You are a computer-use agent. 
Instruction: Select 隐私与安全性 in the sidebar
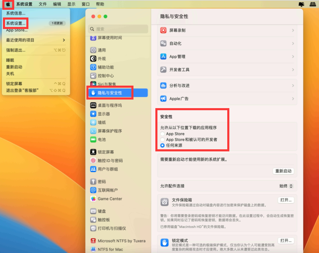(x=110, y=93)
